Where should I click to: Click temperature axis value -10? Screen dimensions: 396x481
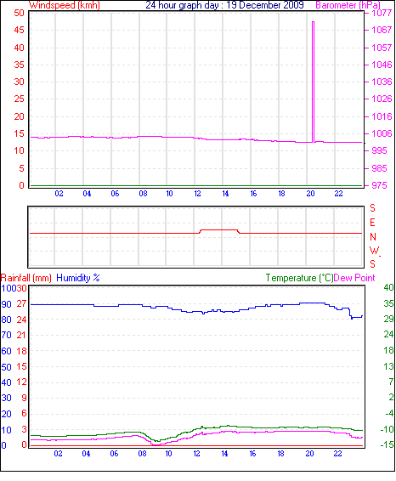tap(388, 429)
